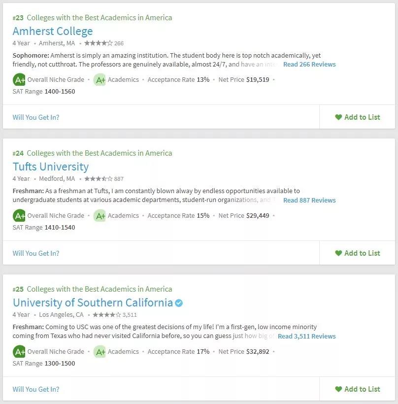Screen dimensions: 398x404
Task: Click Amherst College star rating
Action: click(99, 43)
